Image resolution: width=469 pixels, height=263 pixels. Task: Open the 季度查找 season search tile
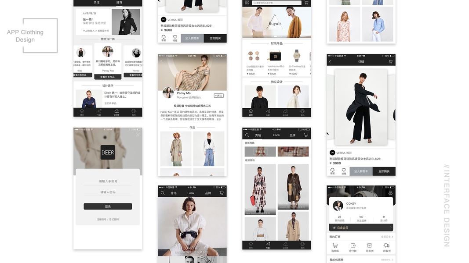pos(260,152)
